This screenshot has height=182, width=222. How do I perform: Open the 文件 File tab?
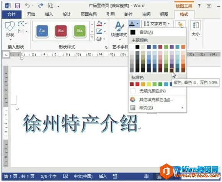11,14
